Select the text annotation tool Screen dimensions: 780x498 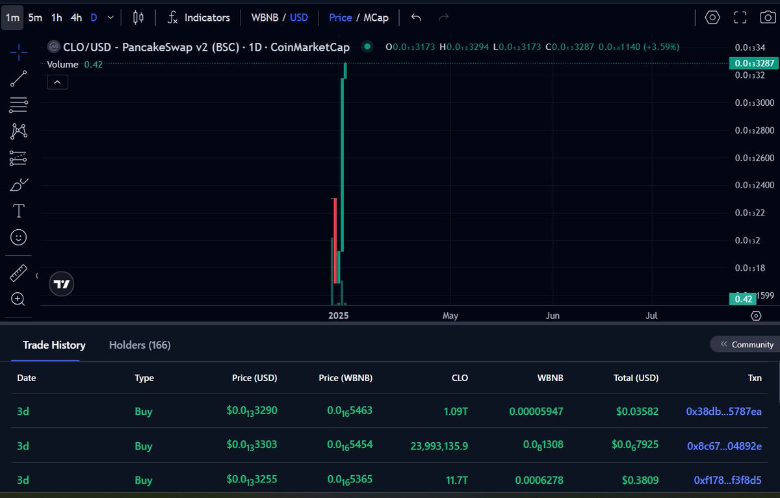[x=18, y=210]
